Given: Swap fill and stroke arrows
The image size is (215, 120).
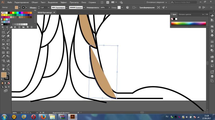Looking at the screenshot, I should (8, 73).
